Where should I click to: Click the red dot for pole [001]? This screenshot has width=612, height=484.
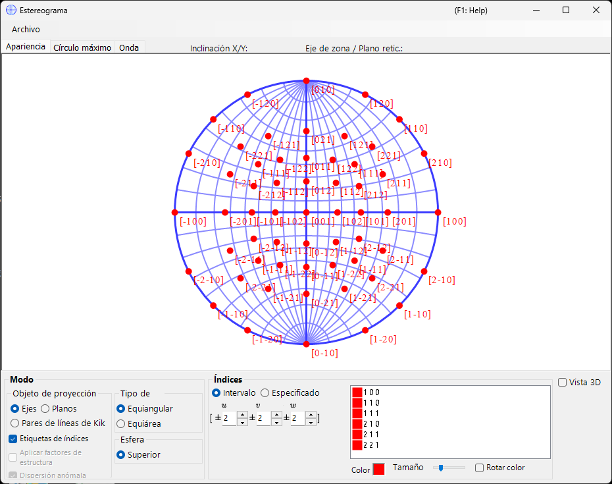(307, 213)
